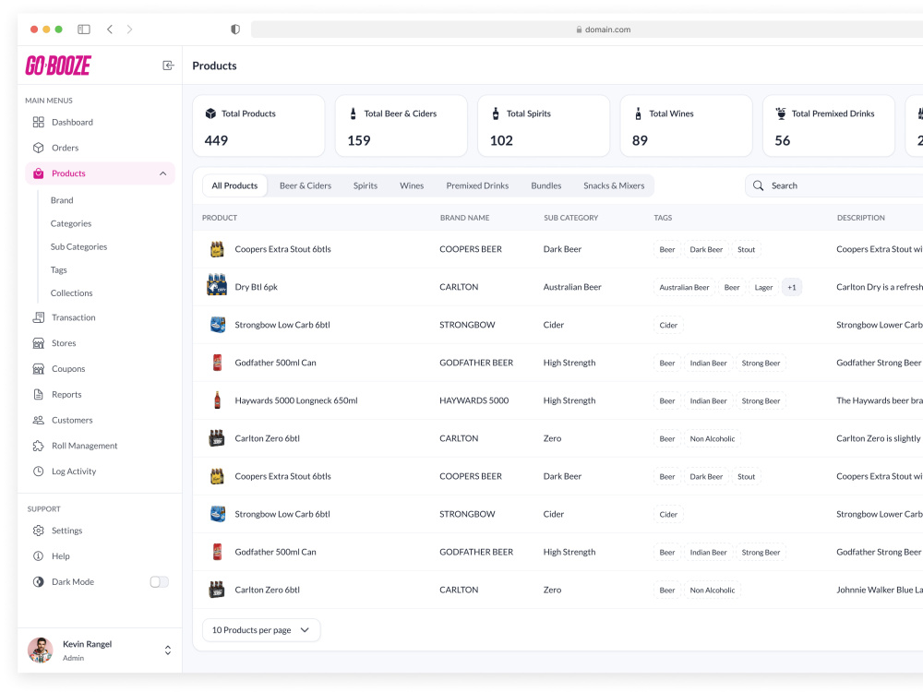This screenshot has width=923, height=692.
Task: Open Log Activity clock icon
Action: click(38, 471)
